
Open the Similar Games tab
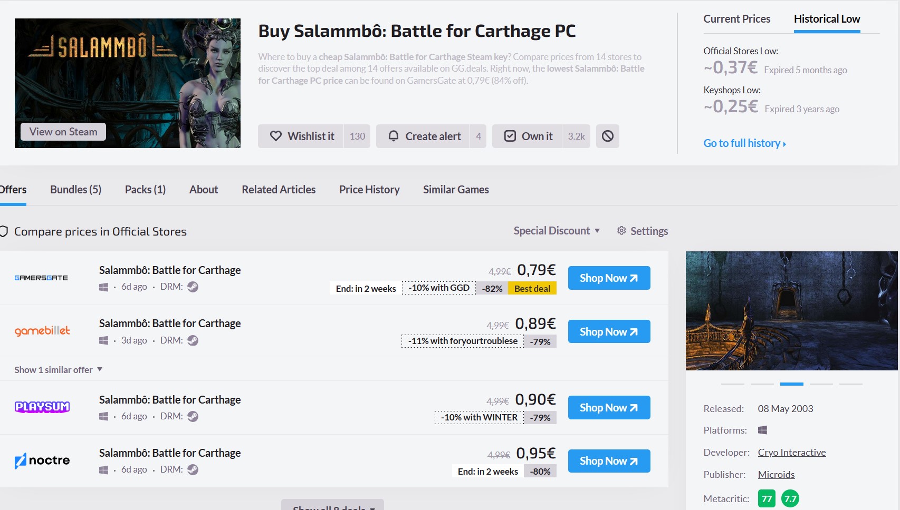click(x=456, y=190)
